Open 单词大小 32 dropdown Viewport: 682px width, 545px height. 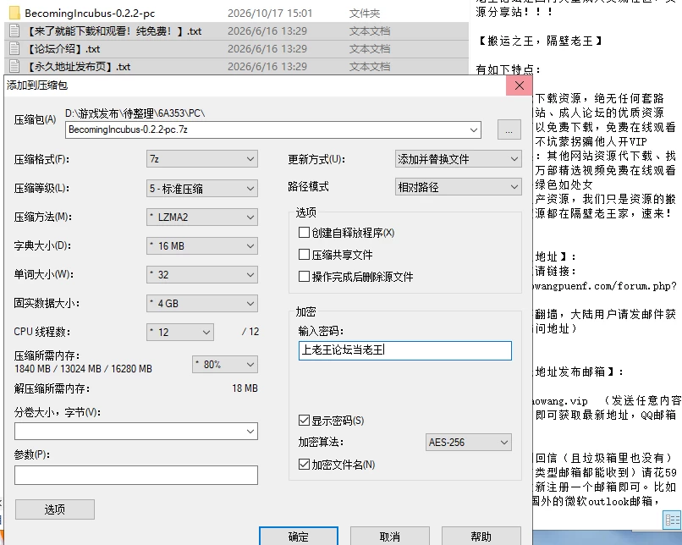(x=202, y=274)
